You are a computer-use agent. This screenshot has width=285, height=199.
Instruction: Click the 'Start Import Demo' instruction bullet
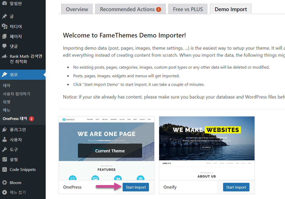click(x=139, y=85)
